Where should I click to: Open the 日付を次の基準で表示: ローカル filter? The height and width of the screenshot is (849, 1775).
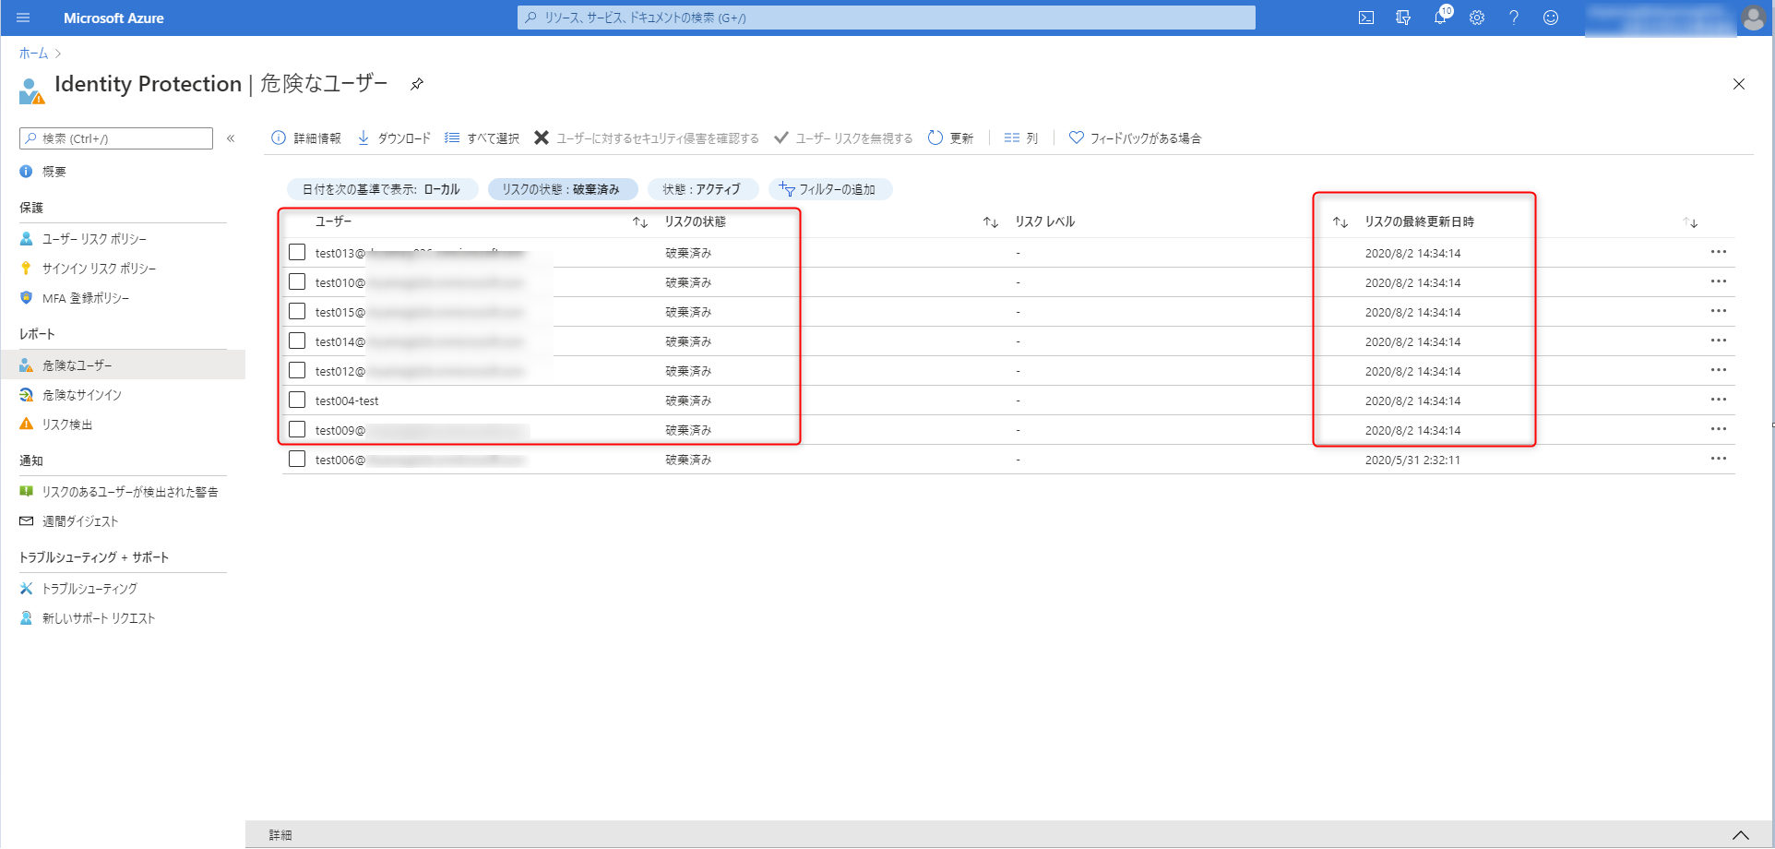point(382,189)
